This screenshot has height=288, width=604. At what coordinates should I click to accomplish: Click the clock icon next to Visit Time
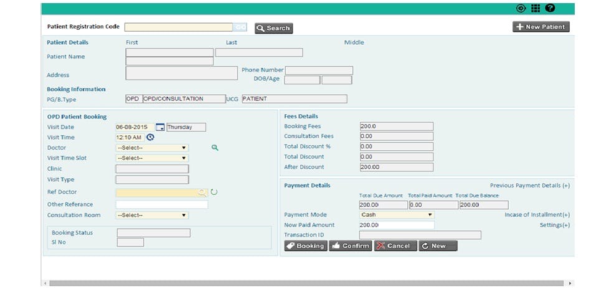point(150,137)
